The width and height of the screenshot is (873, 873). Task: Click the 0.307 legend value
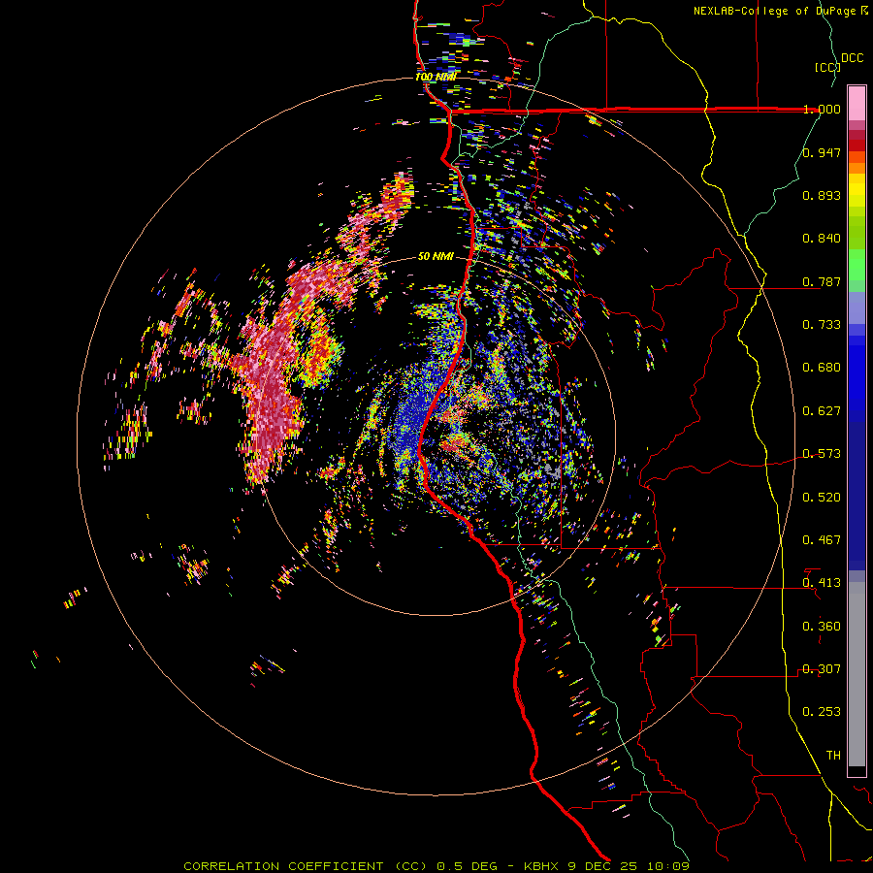(822, 669)
